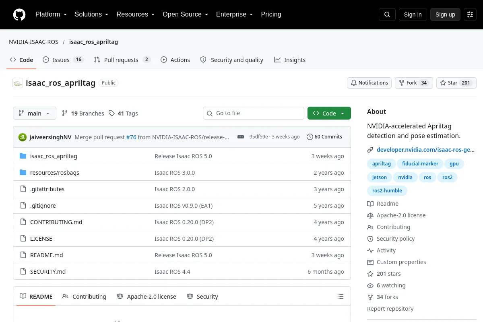Click the apriltag topic tag
483x322 pixels.
point(382,164)
